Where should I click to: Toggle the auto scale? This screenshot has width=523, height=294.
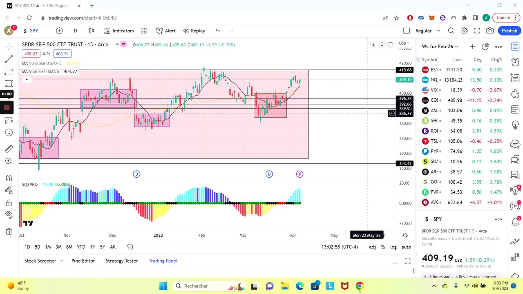pyautogui.click(x=406, y=247)
